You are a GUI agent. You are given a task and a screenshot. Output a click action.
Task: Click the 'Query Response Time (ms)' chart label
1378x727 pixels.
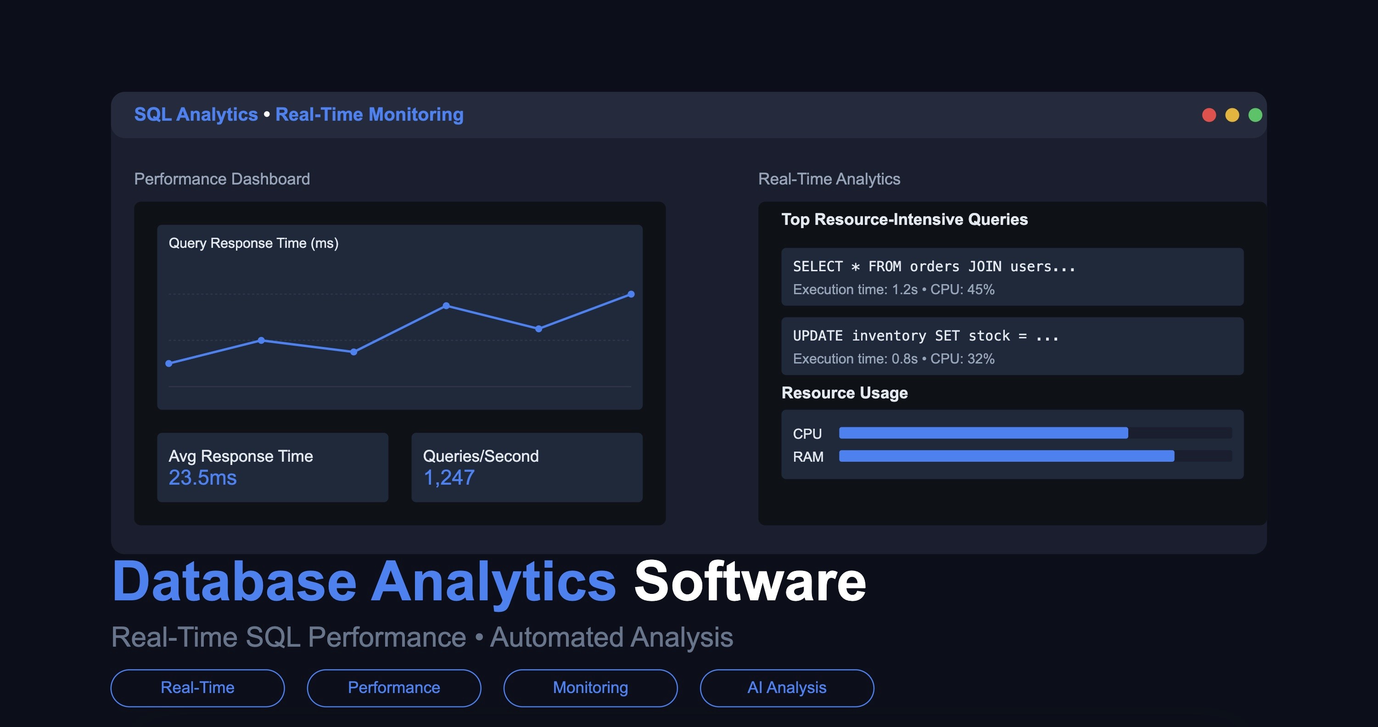[253, 243]
